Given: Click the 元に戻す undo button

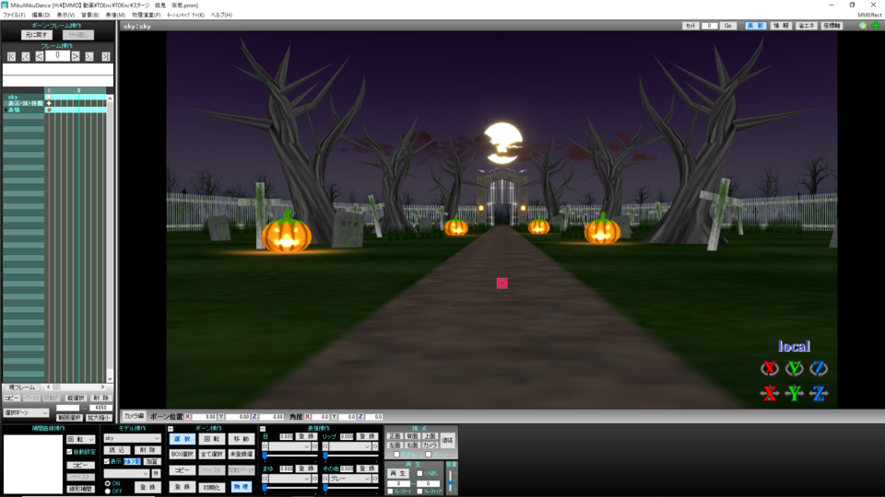Looking at the screenshot, I should pos(37,35).
